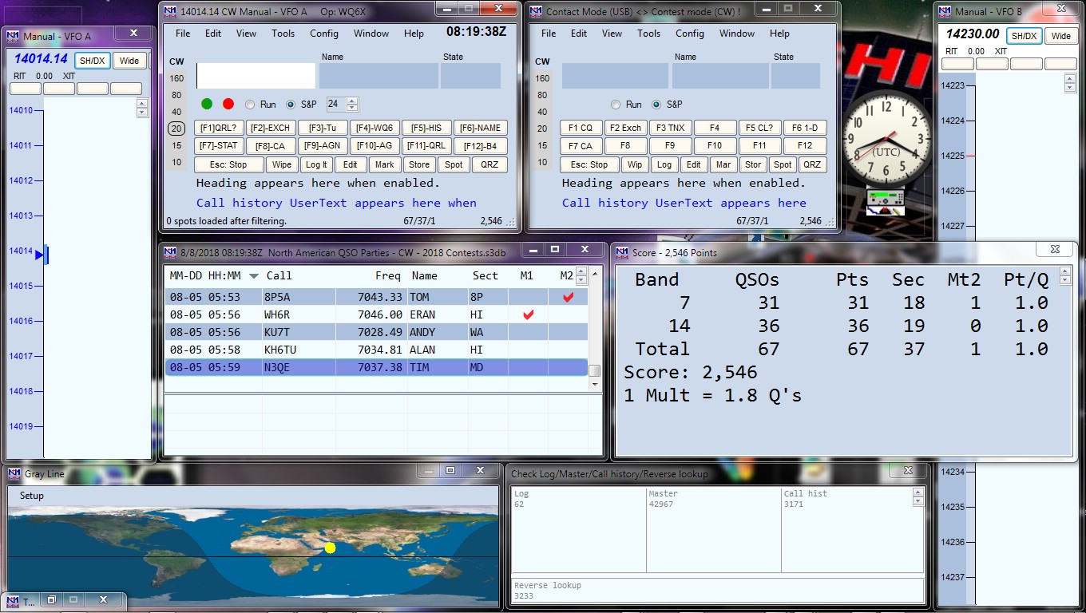Click the VFO B bandmap zoom spinner
This screenshot has height=613, width=1086.
[1070, 82]
